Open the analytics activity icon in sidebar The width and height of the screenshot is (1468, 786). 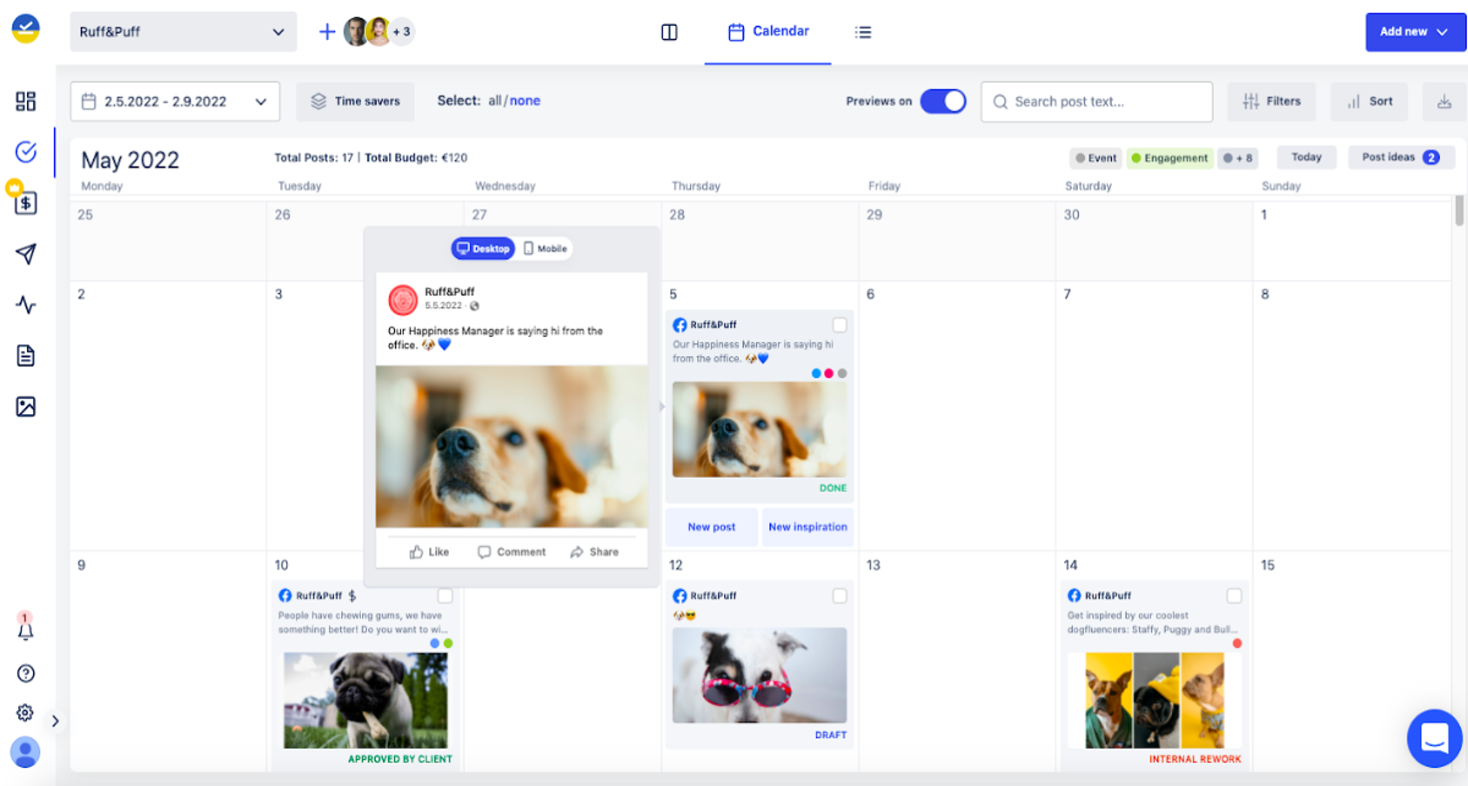26,305
